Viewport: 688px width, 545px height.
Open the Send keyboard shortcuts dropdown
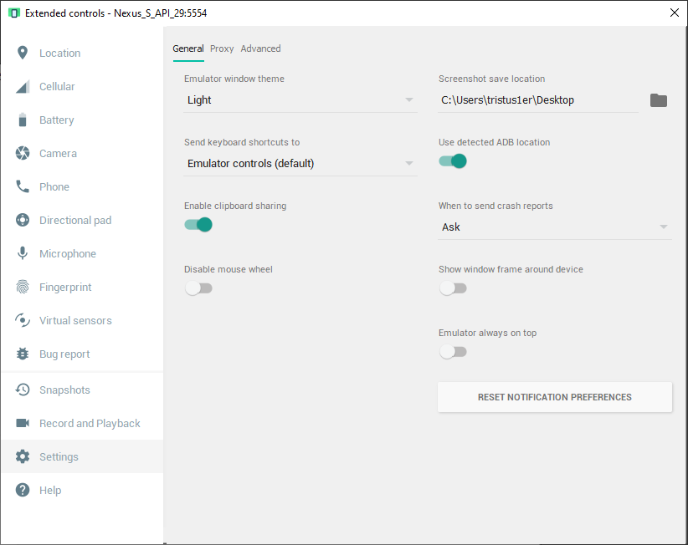[x=300, y=164]
